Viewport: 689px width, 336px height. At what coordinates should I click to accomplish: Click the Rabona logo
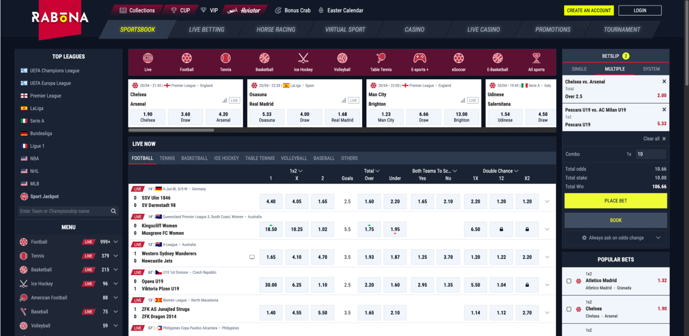60,17
